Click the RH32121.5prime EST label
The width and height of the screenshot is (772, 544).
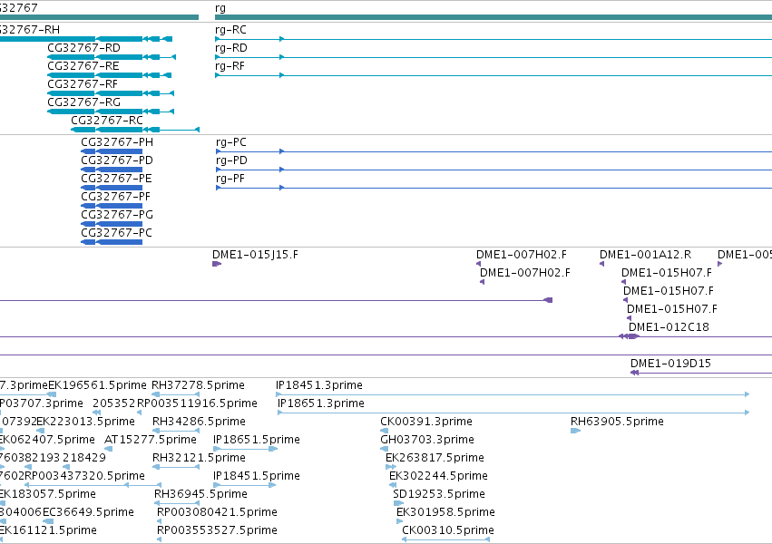tap(199, 458)
